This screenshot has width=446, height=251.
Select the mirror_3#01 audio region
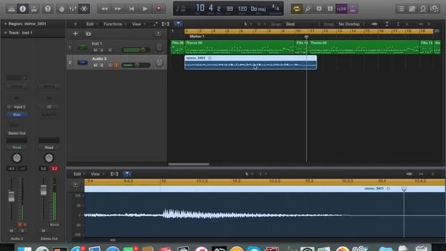tap(251, 62)
